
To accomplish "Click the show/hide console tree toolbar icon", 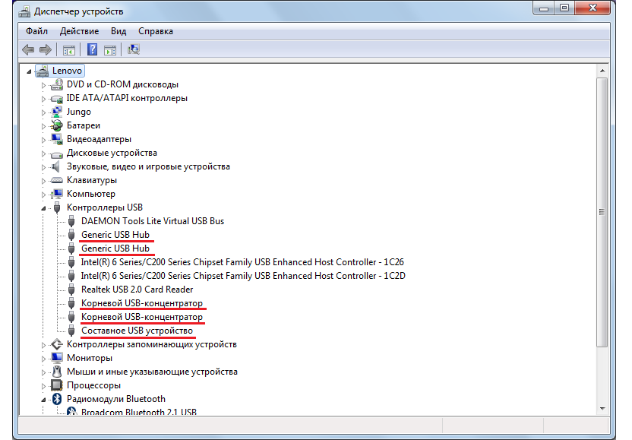I will [69, 50].
